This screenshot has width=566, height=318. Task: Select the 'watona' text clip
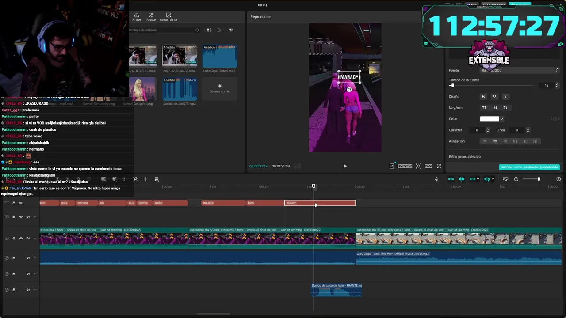(87, 203)
